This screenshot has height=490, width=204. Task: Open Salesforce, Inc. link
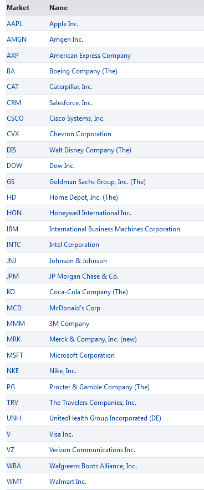pyautogui.click(x=71, y=103)
